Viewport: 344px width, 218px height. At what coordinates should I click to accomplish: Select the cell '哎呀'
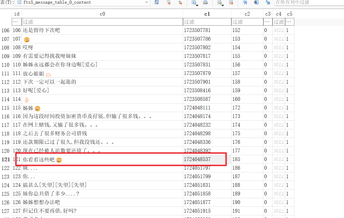click(x=102, y=48)
